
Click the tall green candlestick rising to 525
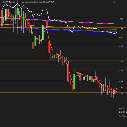[x=74, y=82]
